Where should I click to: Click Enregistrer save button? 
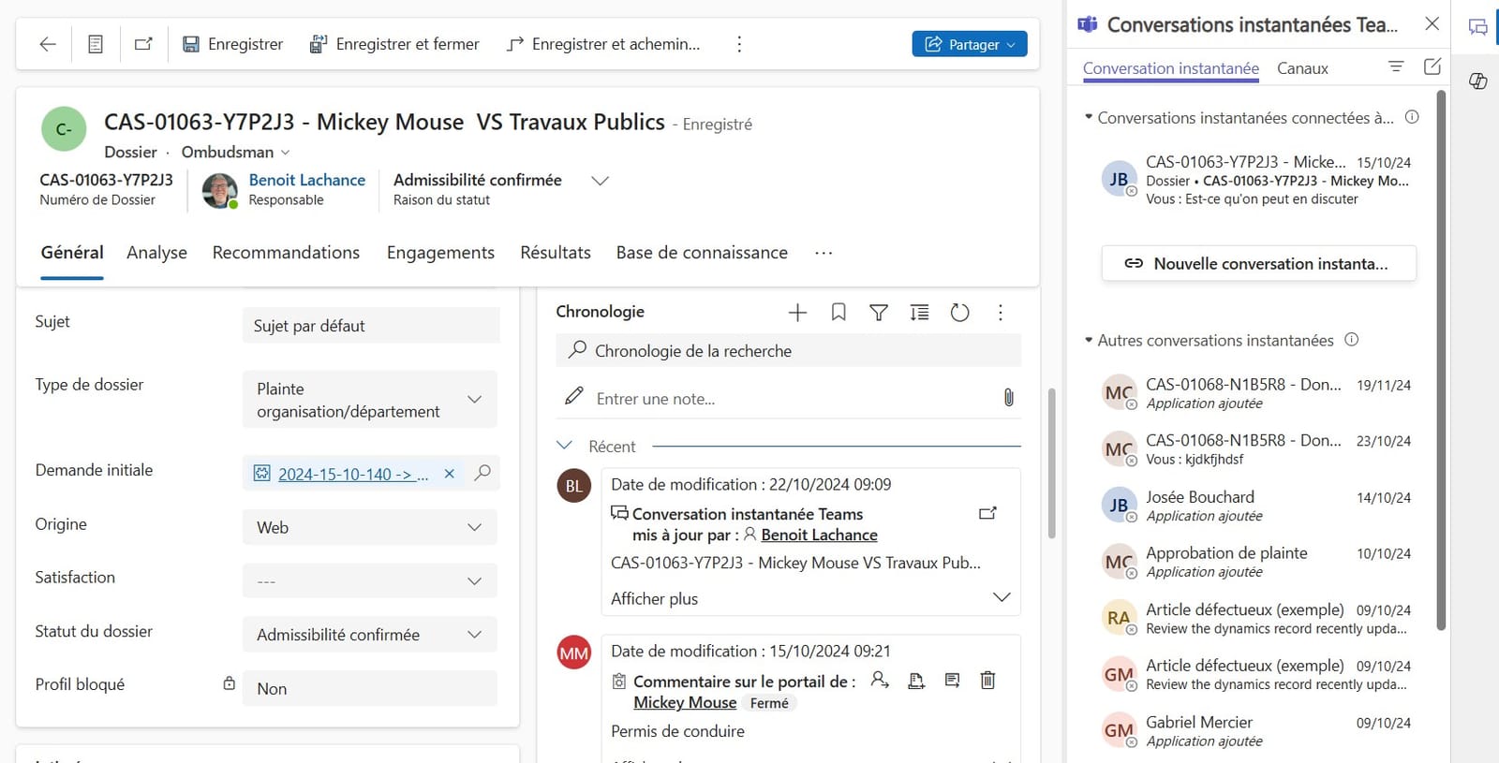click(x=232, y=44)
